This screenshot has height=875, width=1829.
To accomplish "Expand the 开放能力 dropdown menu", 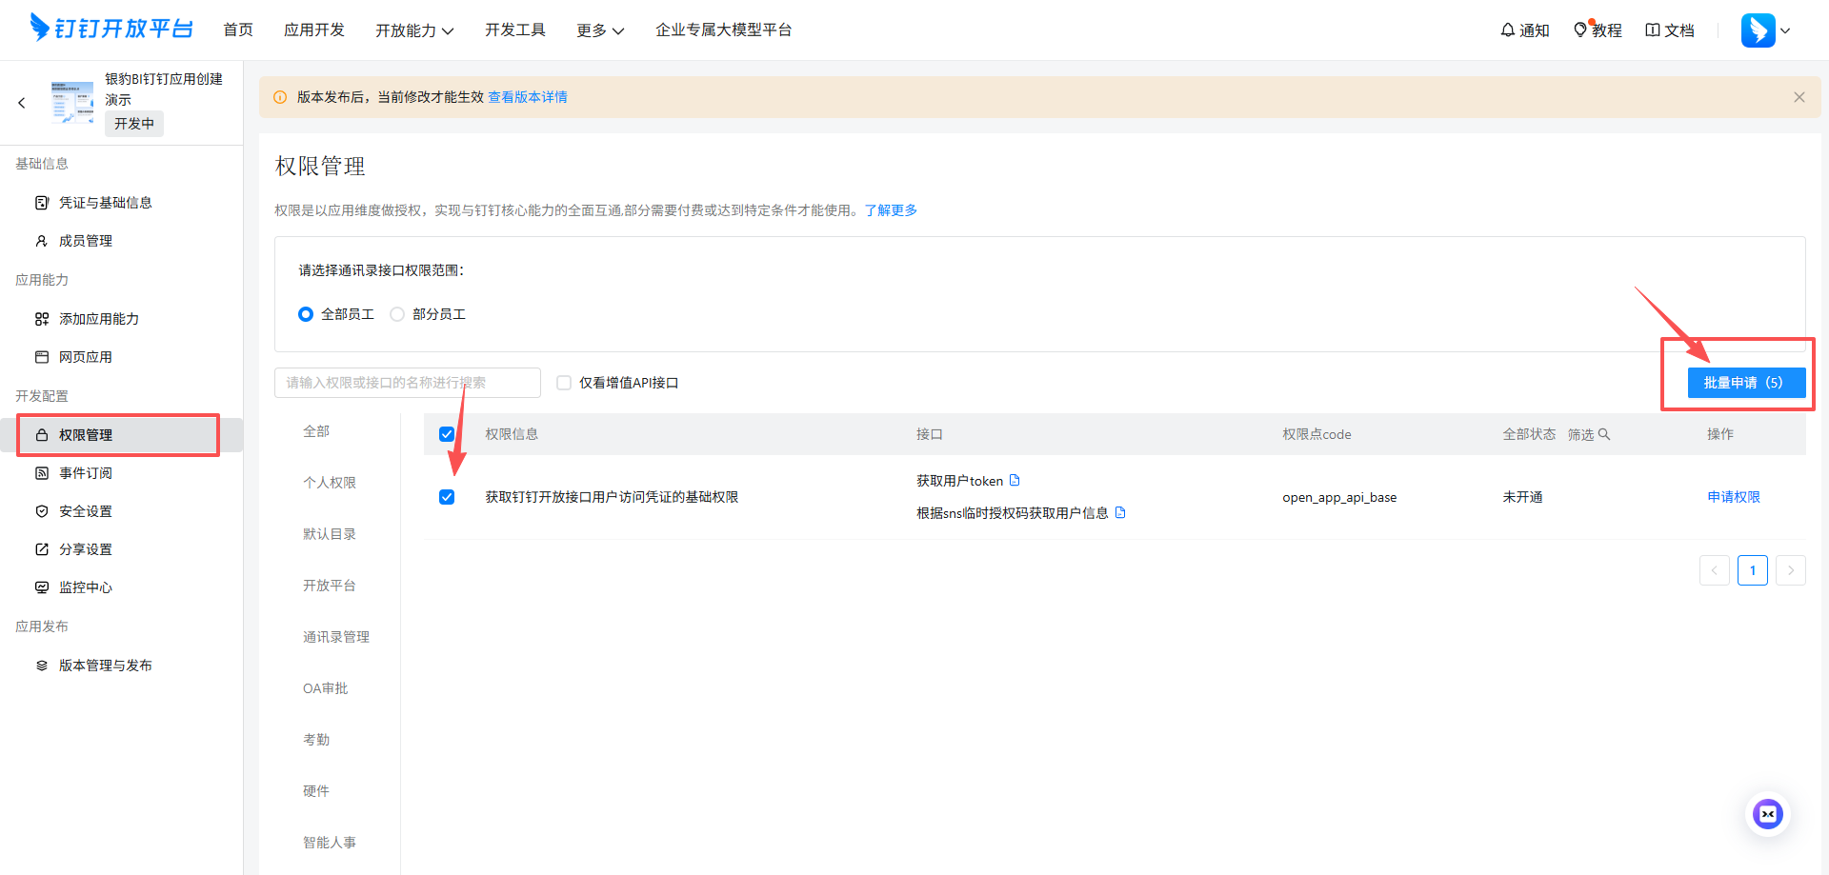I will tap(414, 30).
